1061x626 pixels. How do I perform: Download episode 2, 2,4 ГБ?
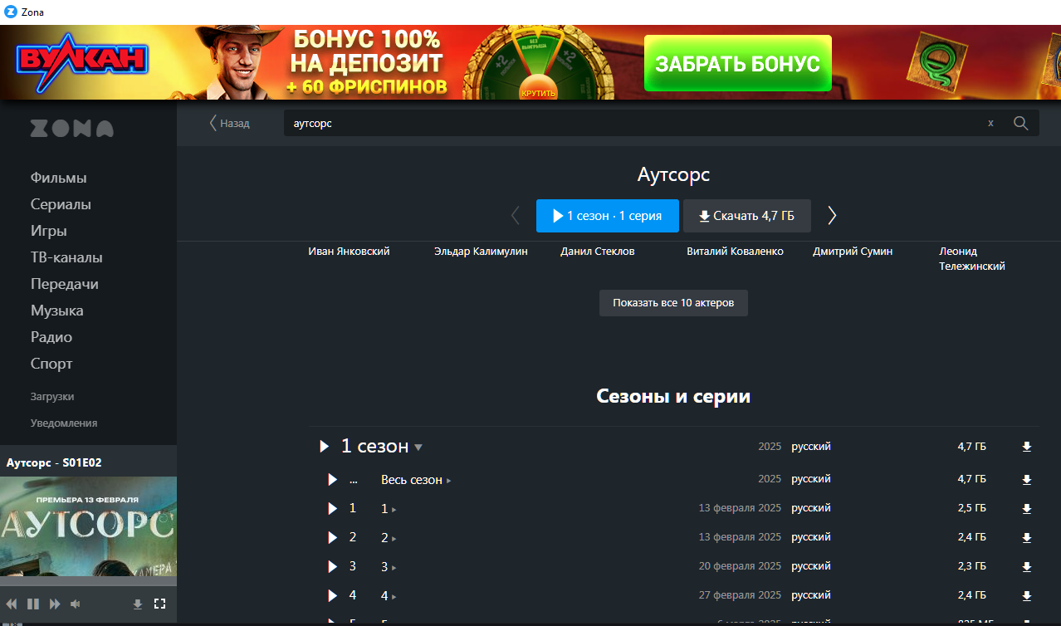click(1026, 538)
